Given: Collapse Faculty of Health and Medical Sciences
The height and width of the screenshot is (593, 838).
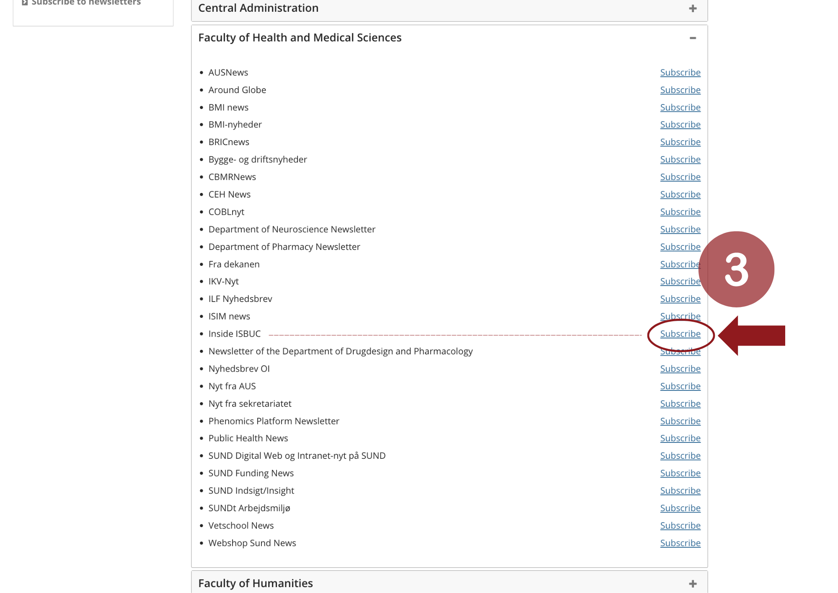Looking at the screenshot, I should (300, 38).
